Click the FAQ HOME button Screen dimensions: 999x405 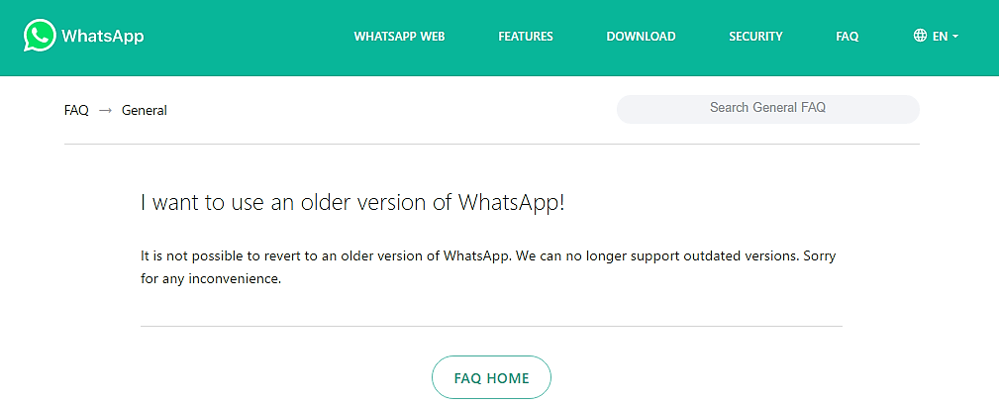491,377
